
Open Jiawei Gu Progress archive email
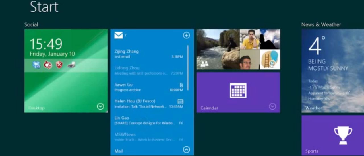pos(149,87)
